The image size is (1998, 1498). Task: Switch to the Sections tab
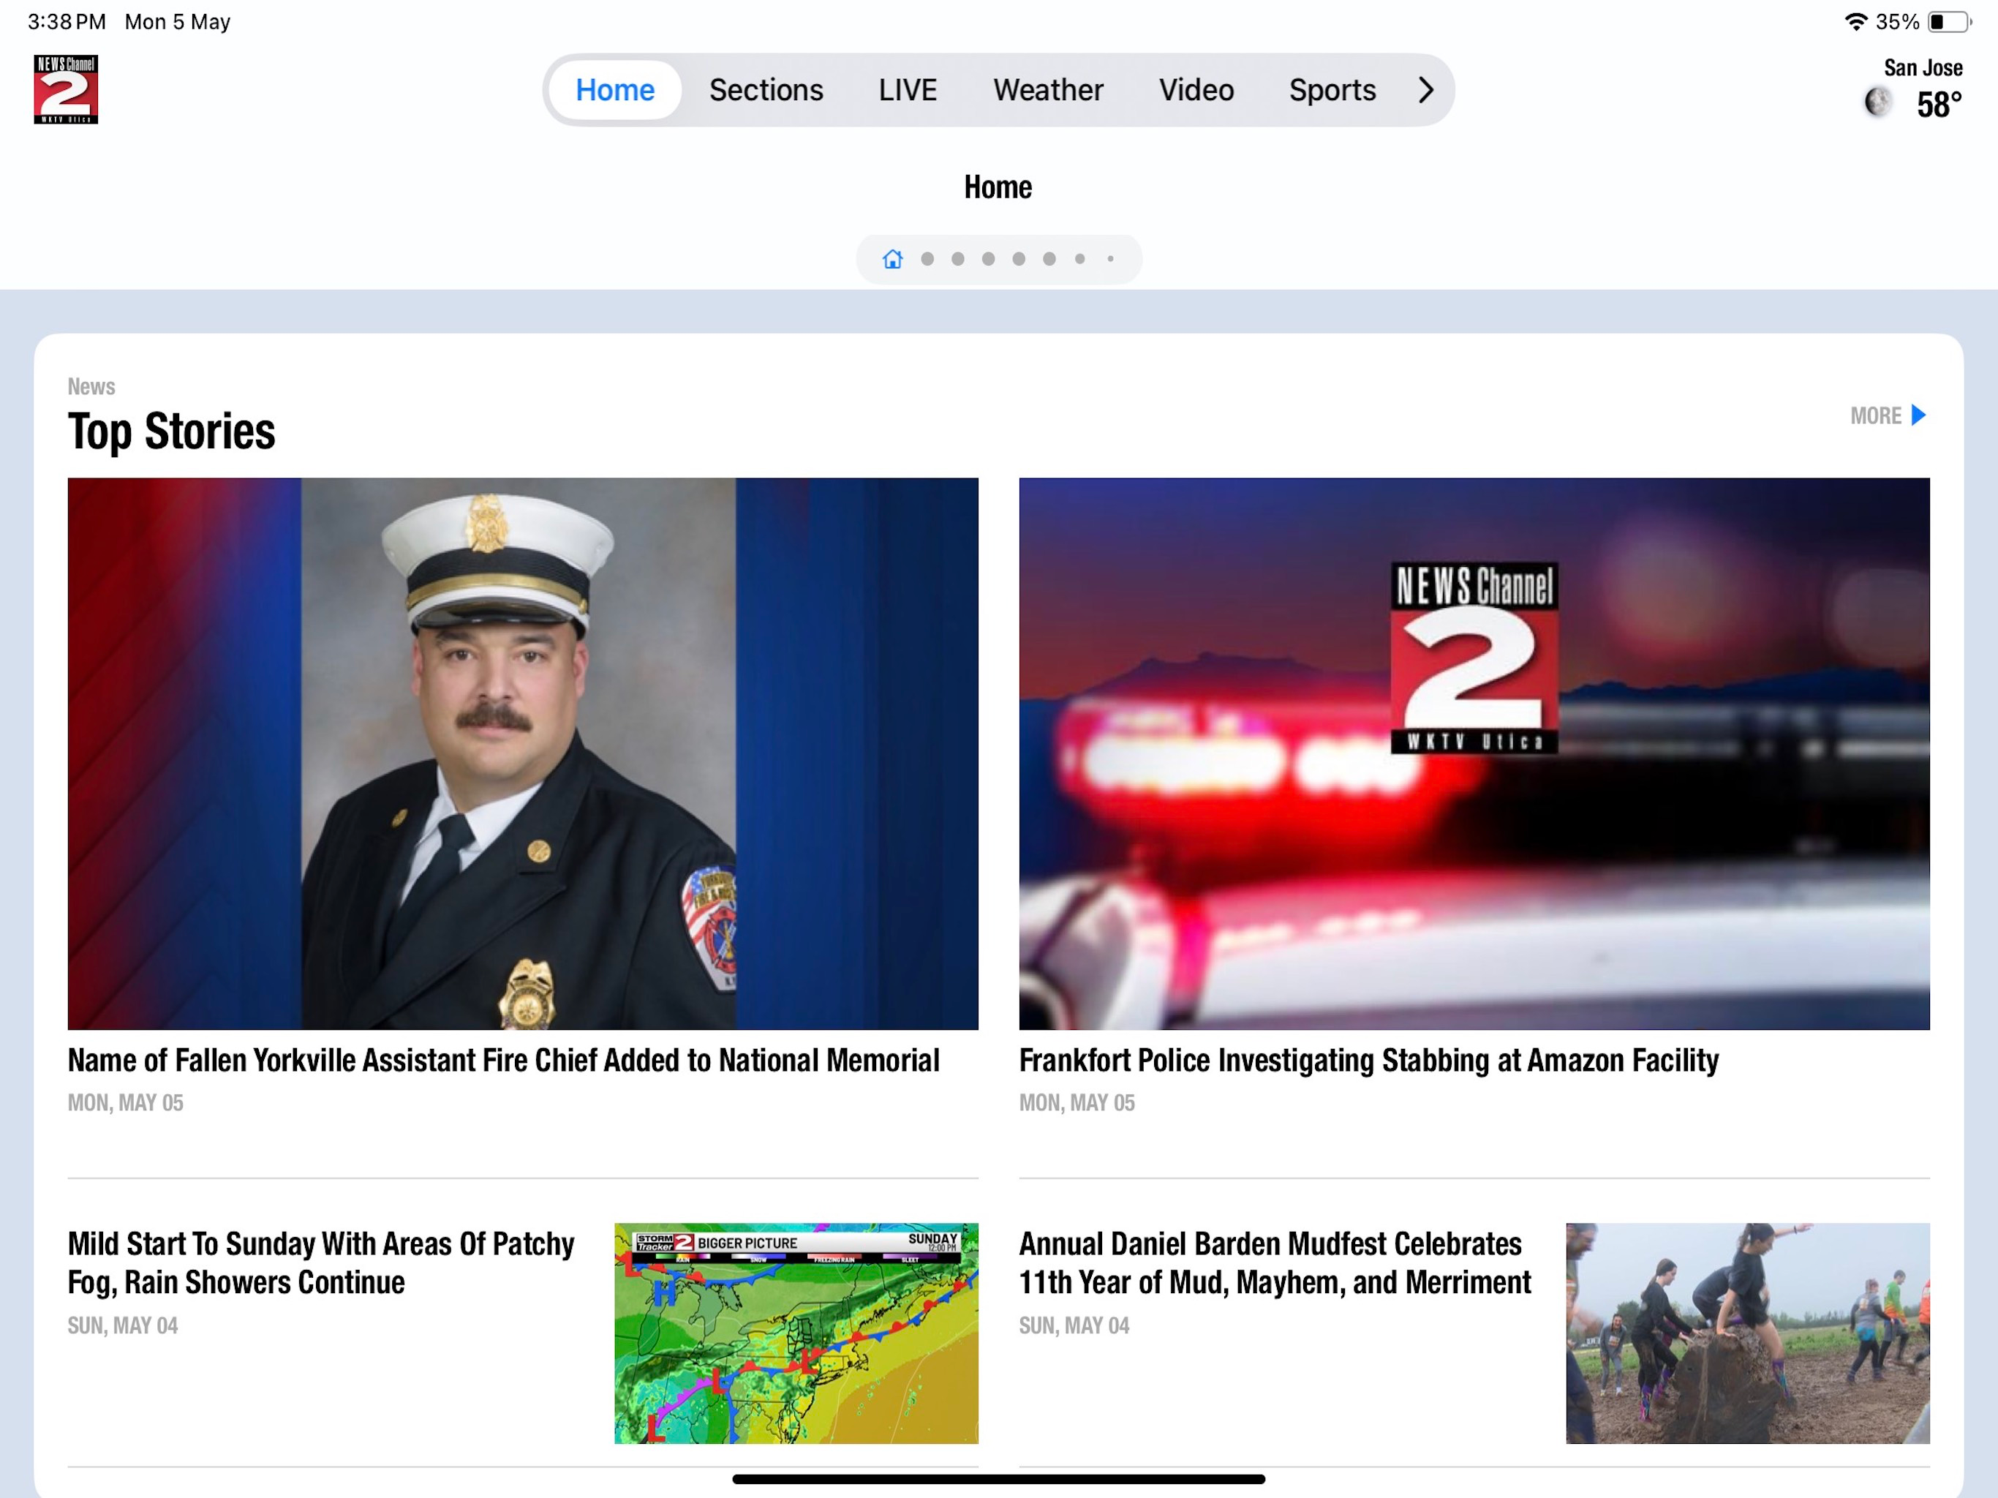coord(766,89)
